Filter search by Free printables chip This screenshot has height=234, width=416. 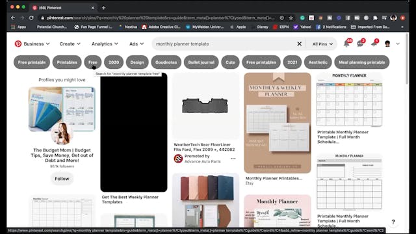tap(261, 62)
